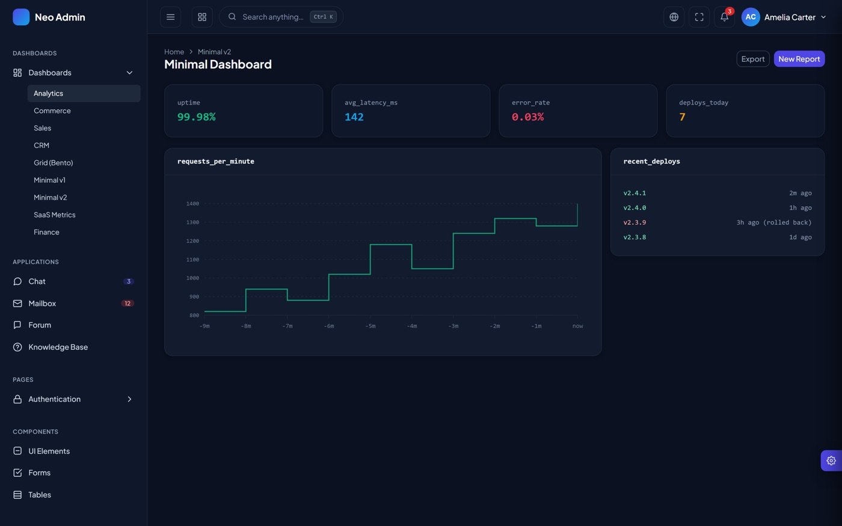Image resolution: width=842 pixels, height=526 pixels.
Task: Click the New Report button
Action: click(799, 59)
